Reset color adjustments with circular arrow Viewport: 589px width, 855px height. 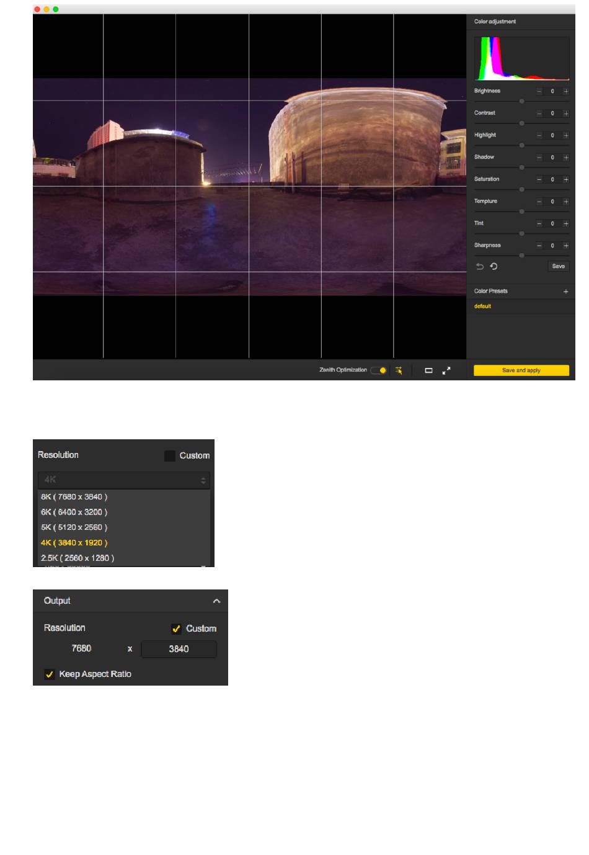[494, 266]
